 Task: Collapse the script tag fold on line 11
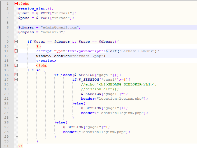16,51
